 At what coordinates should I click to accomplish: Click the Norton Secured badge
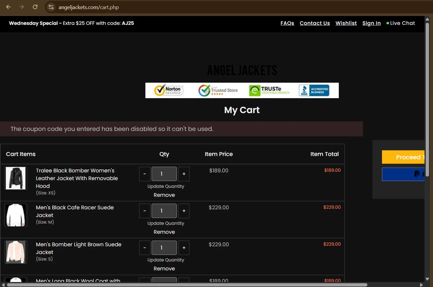[x=169, y=90]
